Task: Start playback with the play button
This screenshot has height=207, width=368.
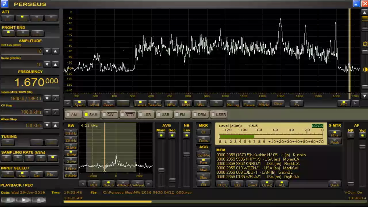Action: [24, 200]
